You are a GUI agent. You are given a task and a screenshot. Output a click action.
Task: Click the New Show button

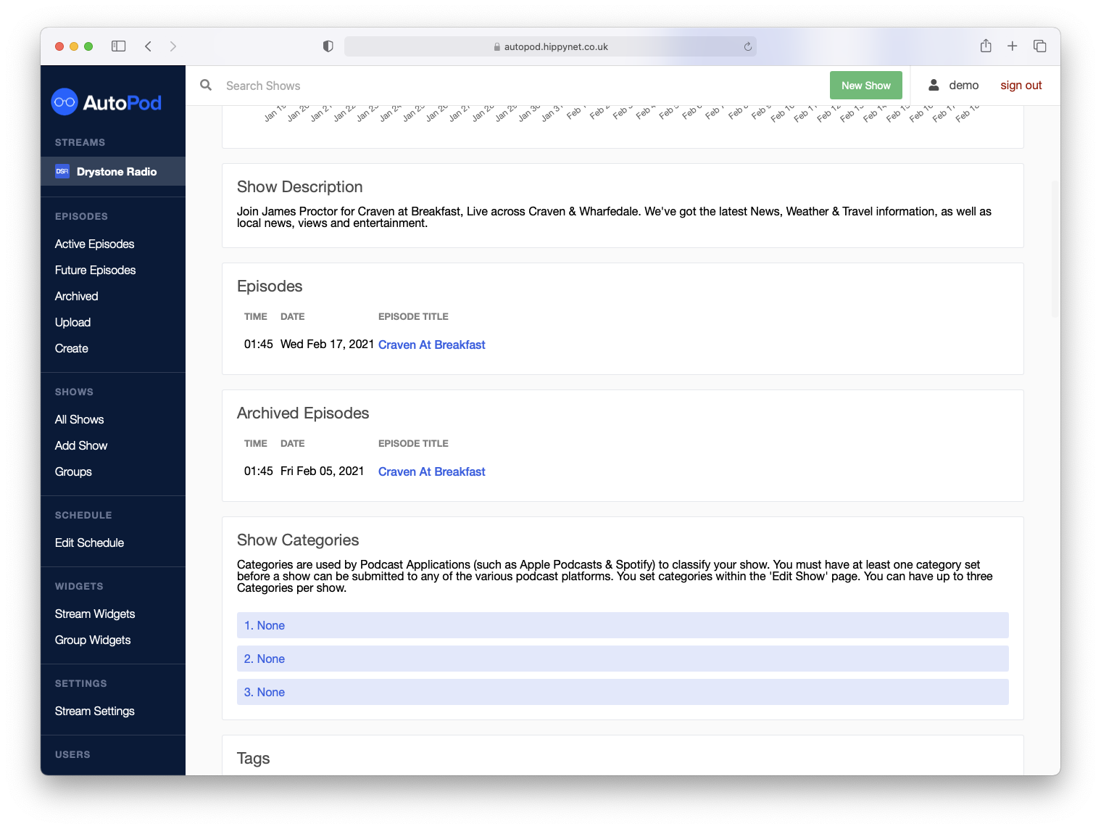tap(866, 85)
